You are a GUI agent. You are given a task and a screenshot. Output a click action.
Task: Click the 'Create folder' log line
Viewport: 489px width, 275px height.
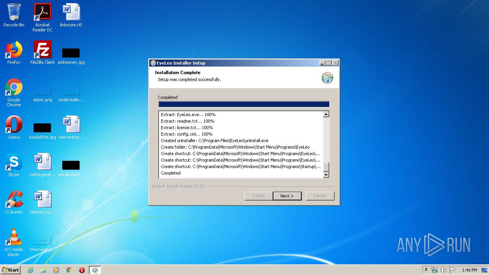point(235,147)
